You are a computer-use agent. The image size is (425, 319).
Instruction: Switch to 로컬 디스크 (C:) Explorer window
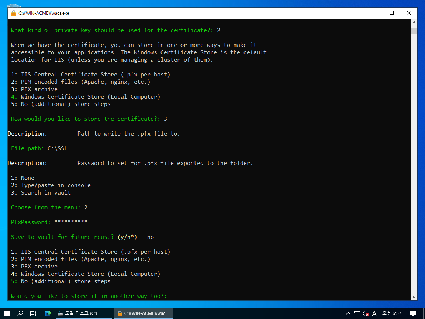(x=84, y=313)
